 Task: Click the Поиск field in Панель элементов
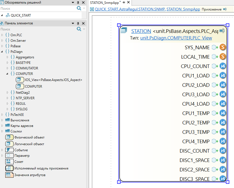coord(37,29)
